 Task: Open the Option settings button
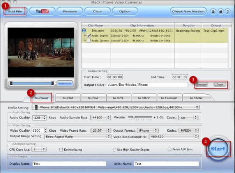click(125, 11)
